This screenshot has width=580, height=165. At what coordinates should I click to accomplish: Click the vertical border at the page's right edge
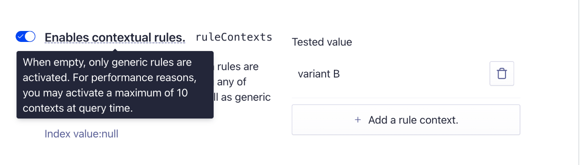point(578,82)
